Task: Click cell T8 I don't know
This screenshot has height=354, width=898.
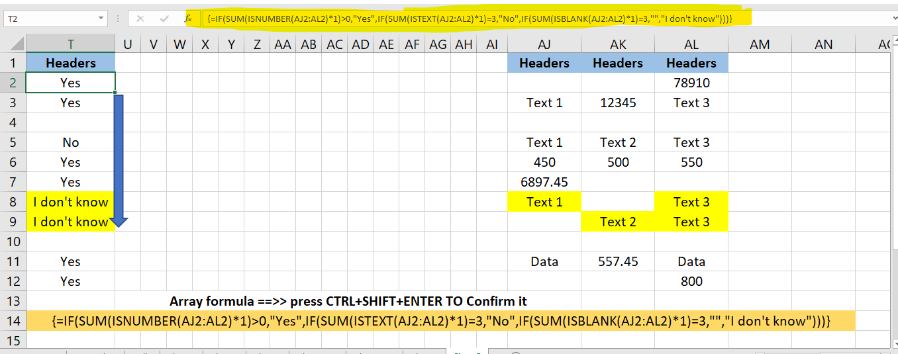Action: (70, 202)
